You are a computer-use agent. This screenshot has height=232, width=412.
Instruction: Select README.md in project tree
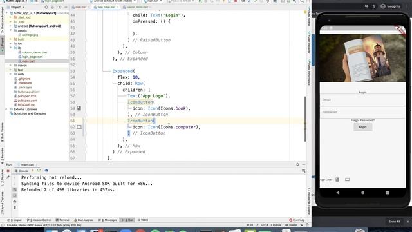pyautogui.click(x=26, y=105)
